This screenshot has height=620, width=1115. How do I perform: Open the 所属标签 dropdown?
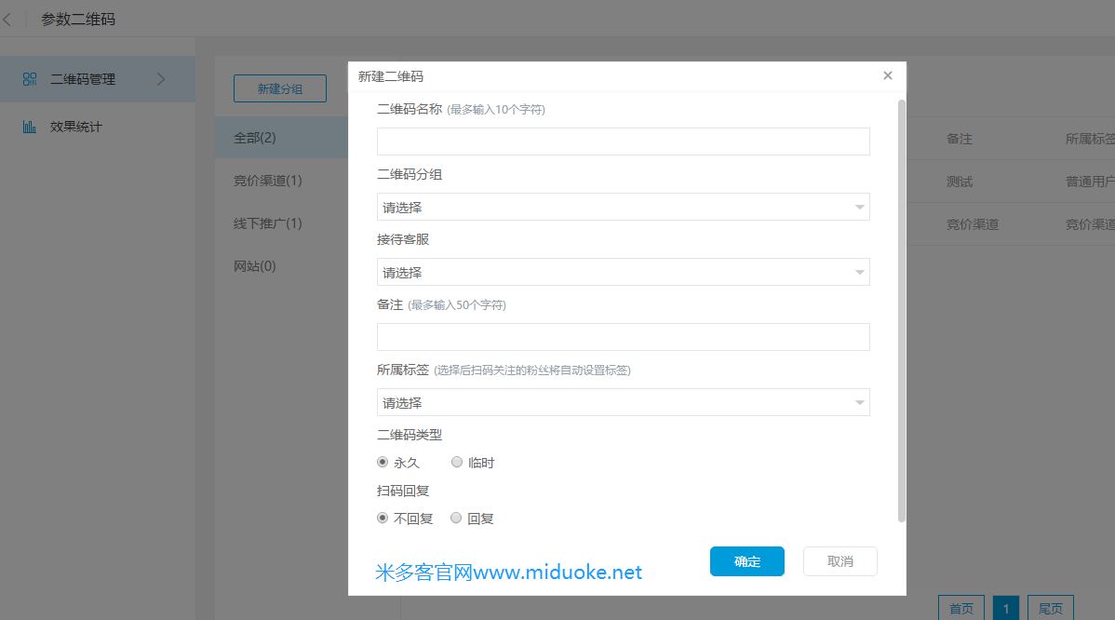pyautogui.click(x=623, y=402)
